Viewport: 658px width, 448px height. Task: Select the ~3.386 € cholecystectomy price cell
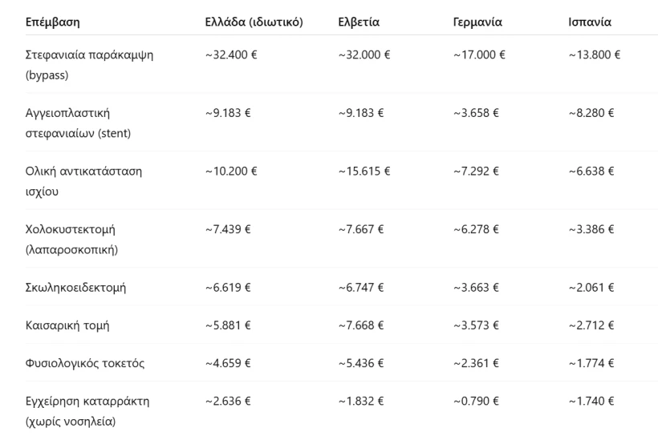pyautogui.click(x=591, y=230)
